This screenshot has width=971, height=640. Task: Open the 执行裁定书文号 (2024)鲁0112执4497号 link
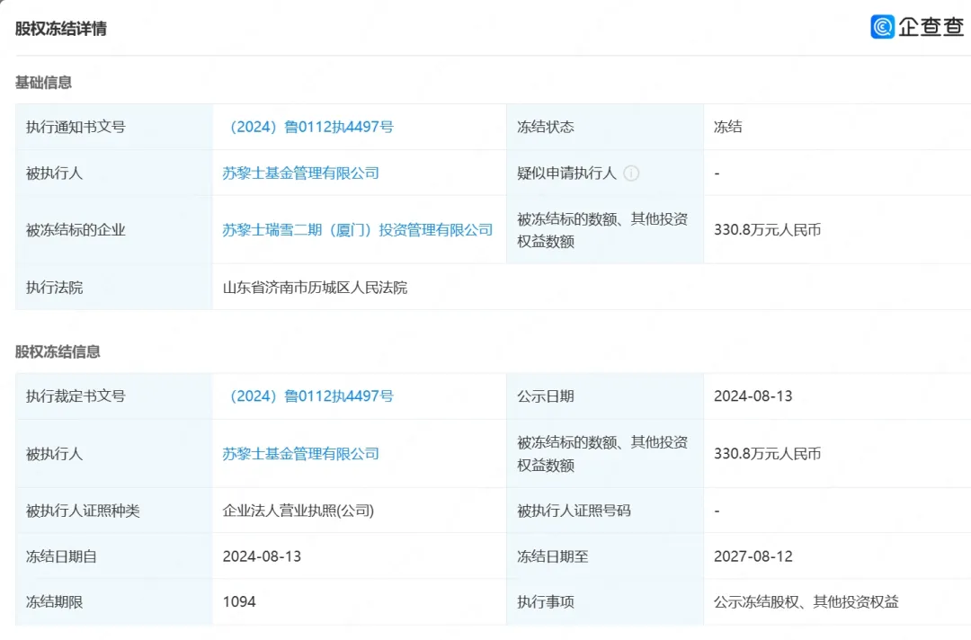coord(308,396)
